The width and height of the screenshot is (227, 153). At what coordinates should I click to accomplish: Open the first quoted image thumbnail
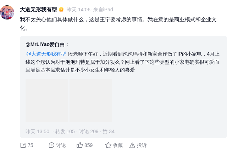point(47,100)
